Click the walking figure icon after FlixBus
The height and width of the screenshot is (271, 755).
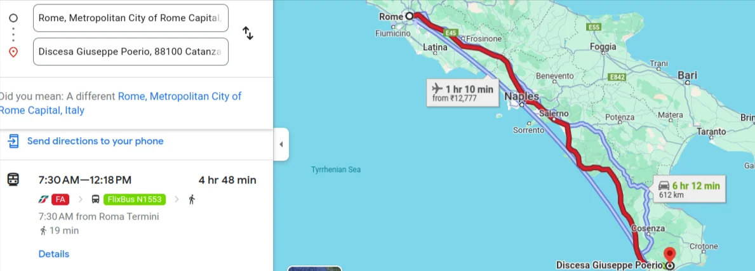pyautogui.click(x=192, y=199)
